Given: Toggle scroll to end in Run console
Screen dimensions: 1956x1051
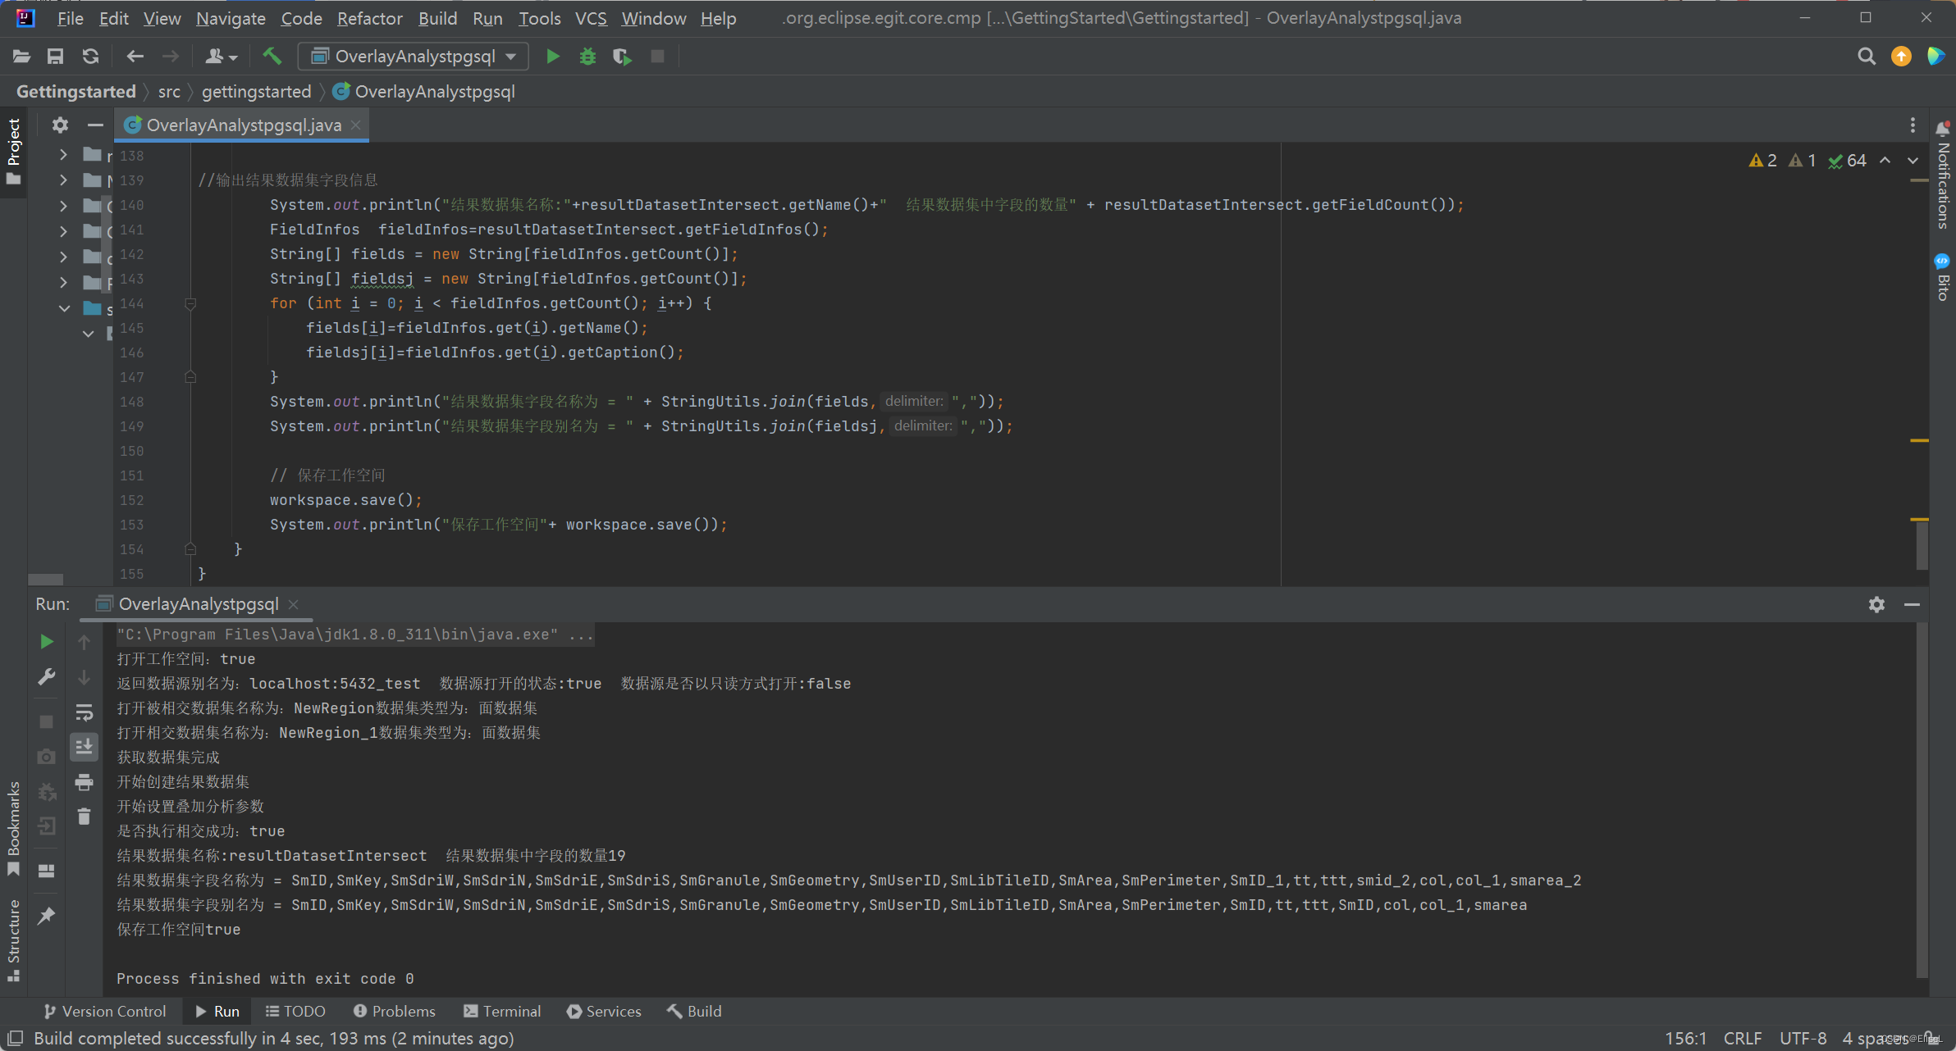Looking at the screenshot, I should click(84, 747).
